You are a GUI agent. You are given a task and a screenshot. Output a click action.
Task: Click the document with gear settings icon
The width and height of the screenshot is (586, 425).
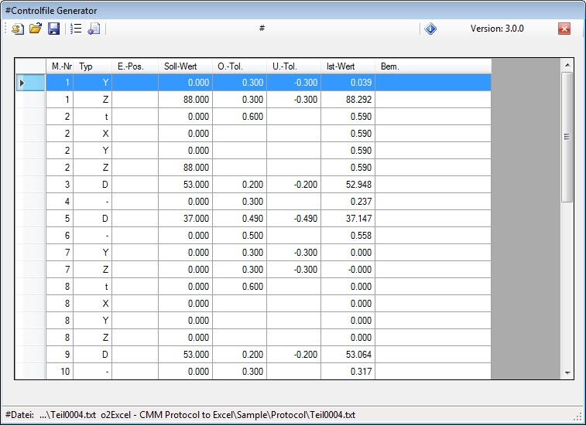point(94,29)
